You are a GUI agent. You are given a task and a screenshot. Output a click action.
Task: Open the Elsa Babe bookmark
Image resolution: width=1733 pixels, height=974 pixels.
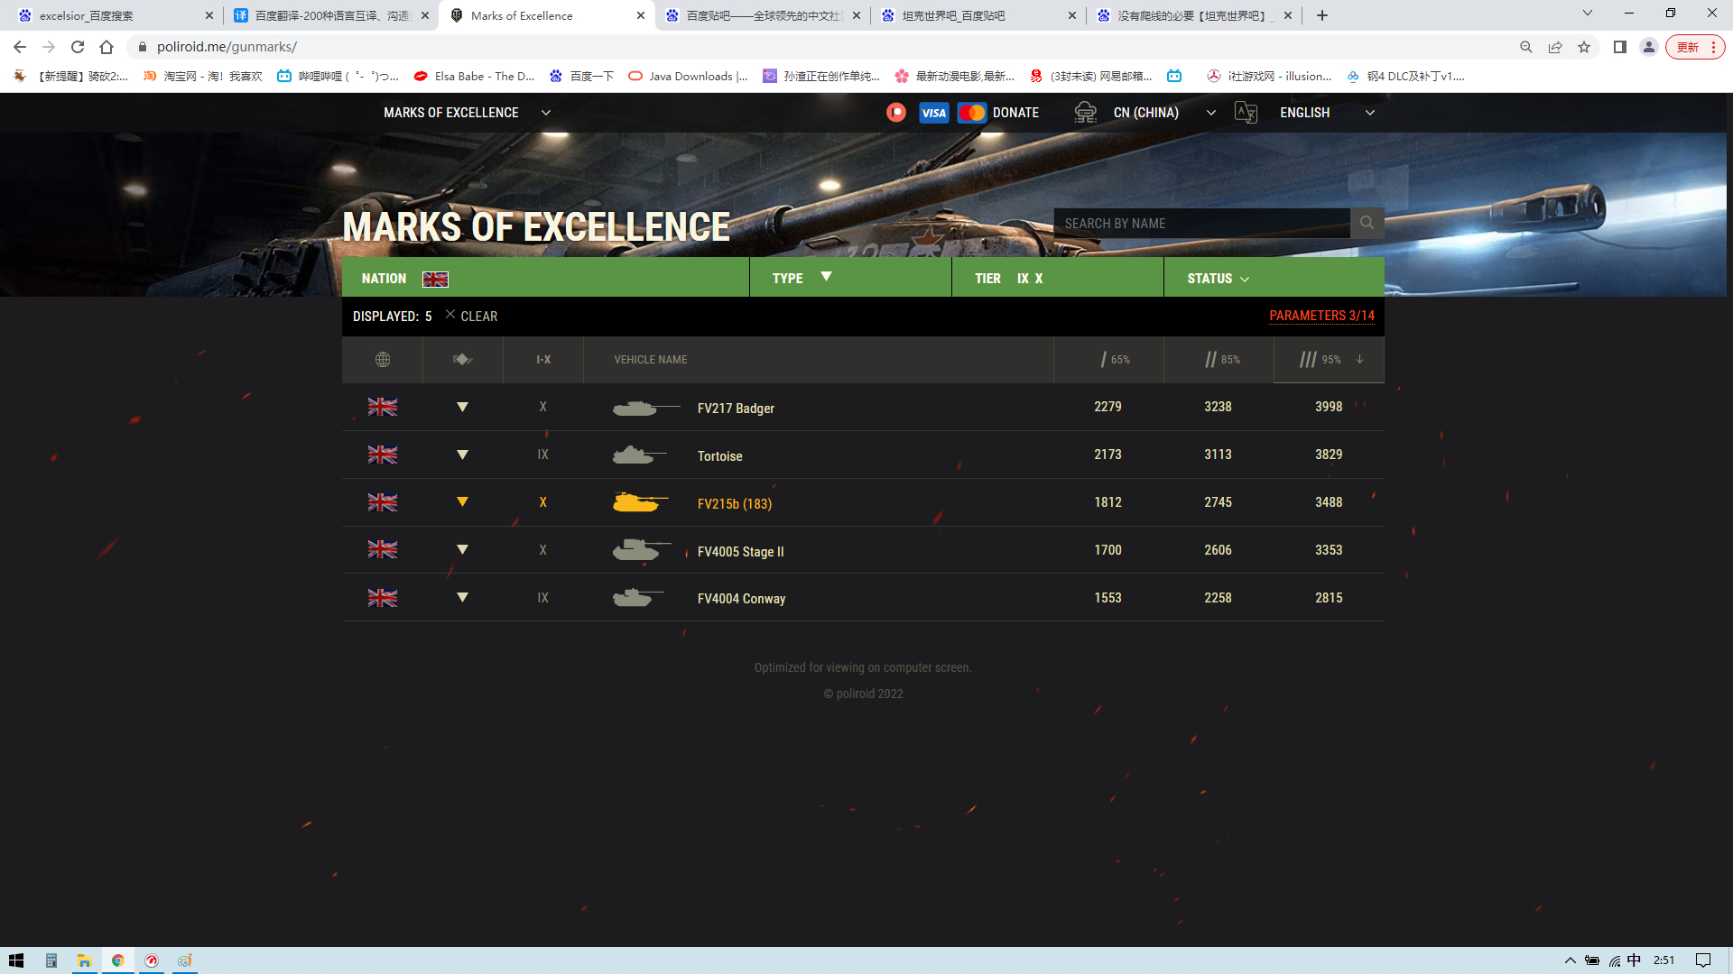point(474,76)
